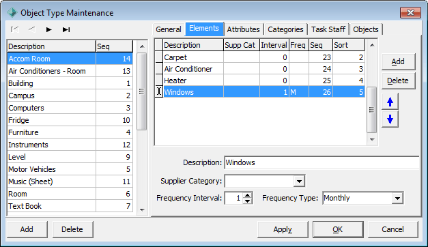
Task: Select the Air Conditioner element row
Action: point(264,69)
